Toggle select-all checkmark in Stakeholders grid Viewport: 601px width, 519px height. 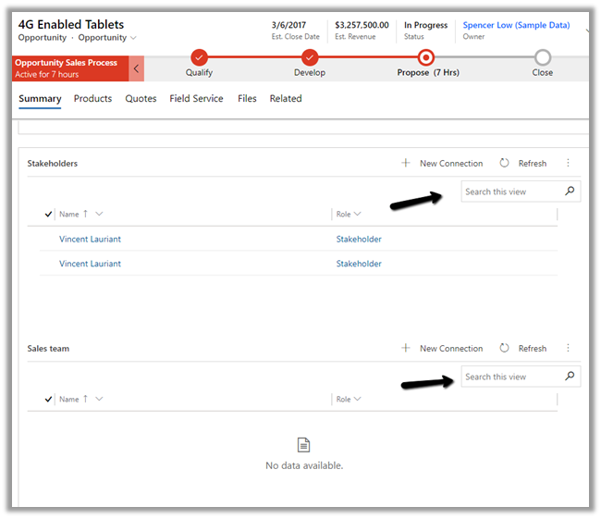click(x=49, y=215)
